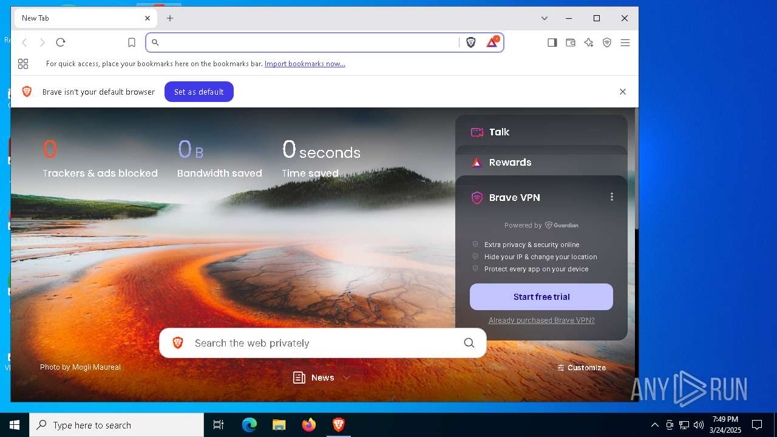
Task: Click the Brave VPN card title
Action: click(514, 197)
